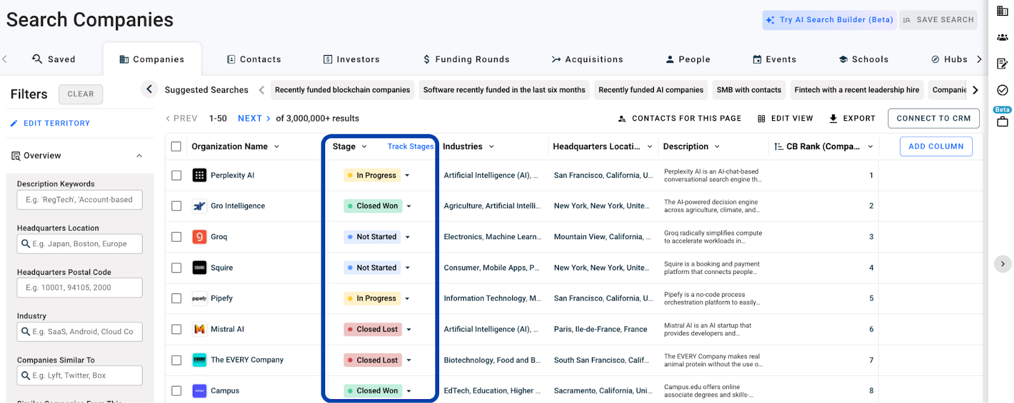
Task: Switch to the Saved tab
Action: [54, 59]
